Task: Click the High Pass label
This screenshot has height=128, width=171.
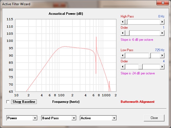Action: pyautogui.click(x=127, y=16)
